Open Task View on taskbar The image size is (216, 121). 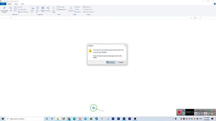52,119
